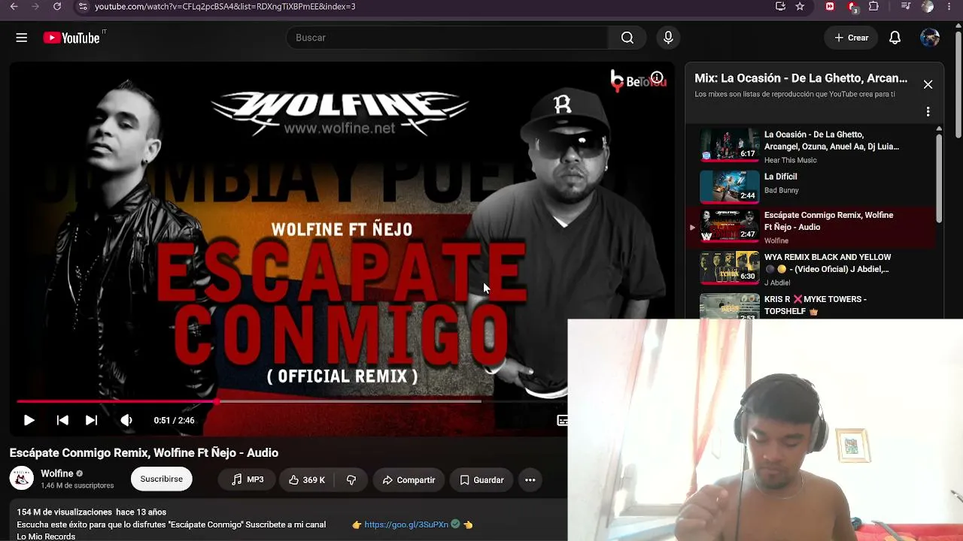Bookmark this page with the star icon
The width and height of the screenshot is (963, 541).
(x=800, y=7)
